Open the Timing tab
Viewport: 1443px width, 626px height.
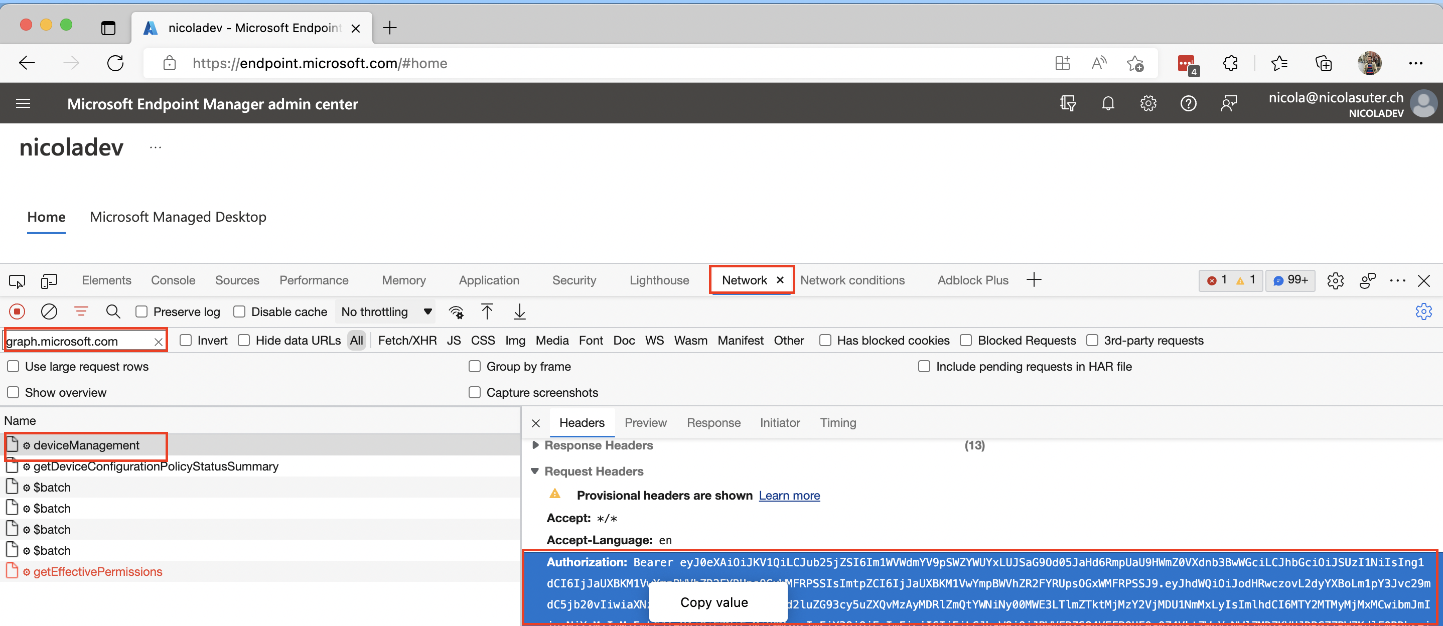click(x=838, y=423)
